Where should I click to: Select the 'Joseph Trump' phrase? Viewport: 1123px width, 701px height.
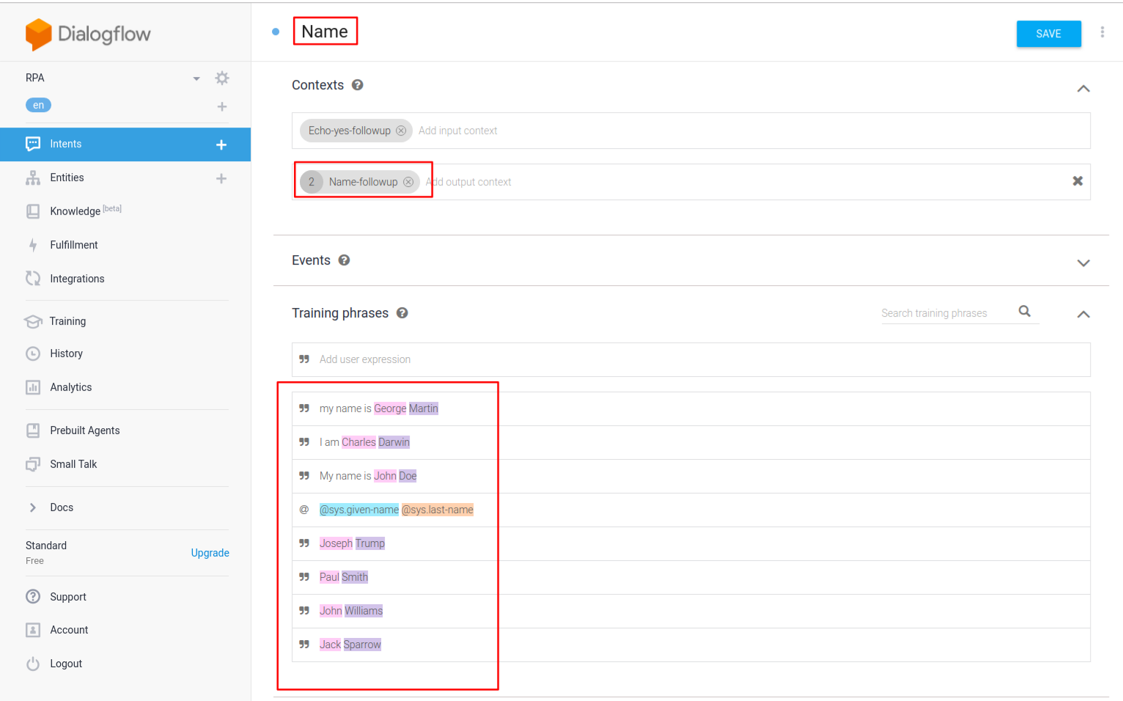pos(353,543)
